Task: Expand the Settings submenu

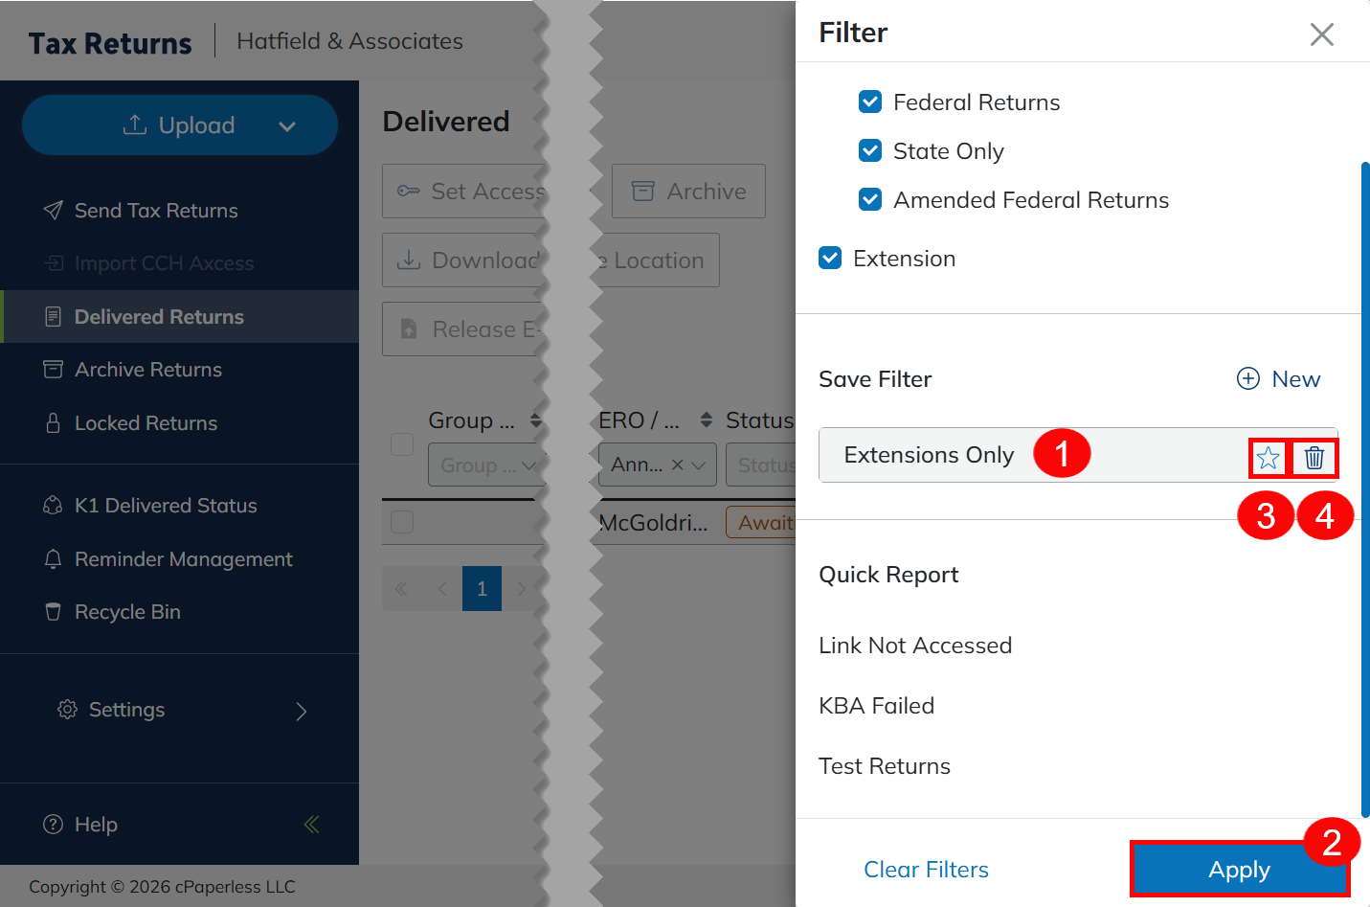Action: pos(301,711)
